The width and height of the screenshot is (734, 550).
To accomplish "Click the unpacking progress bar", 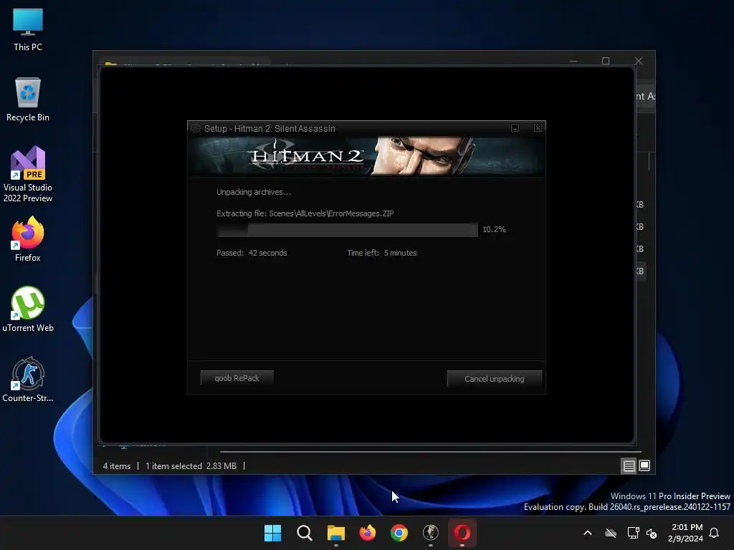I will pos(347,230).
